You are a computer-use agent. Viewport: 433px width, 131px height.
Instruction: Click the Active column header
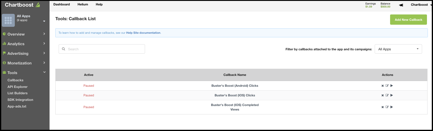(89, 75)
